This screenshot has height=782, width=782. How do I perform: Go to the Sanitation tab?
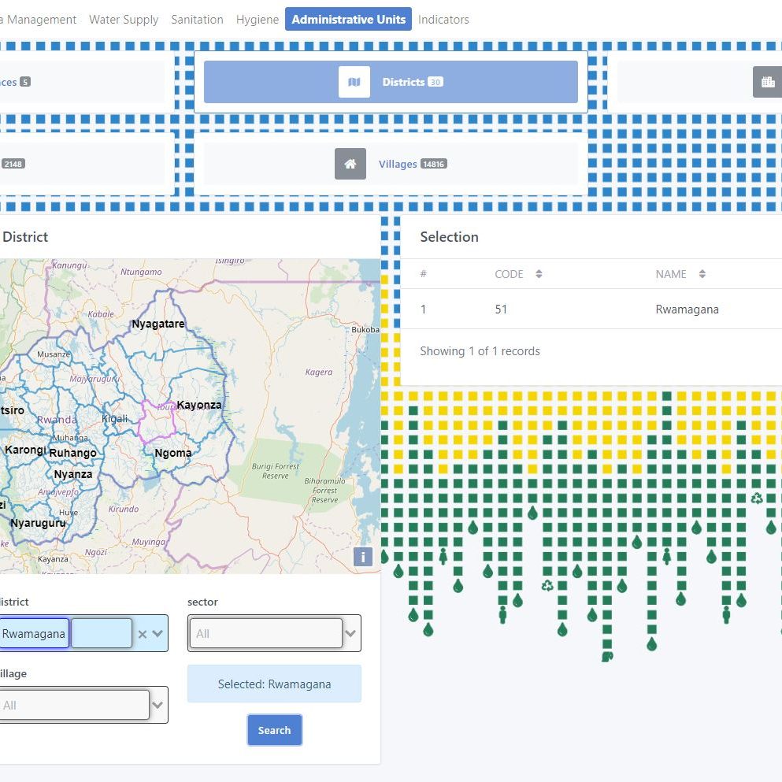pyautogui.click(x=197, y=20)
